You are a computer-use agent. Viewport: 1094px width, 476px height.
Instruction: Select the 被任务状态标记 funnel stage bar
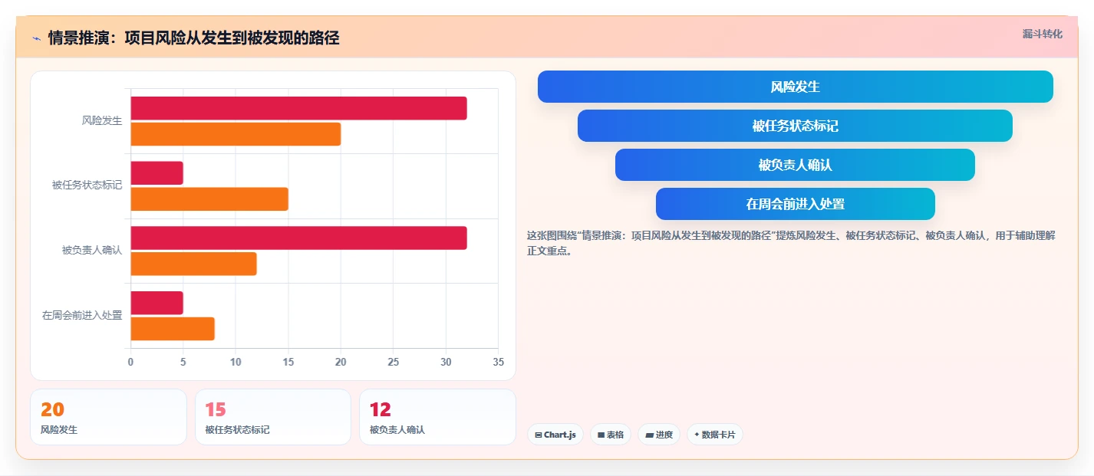(795, 126)
